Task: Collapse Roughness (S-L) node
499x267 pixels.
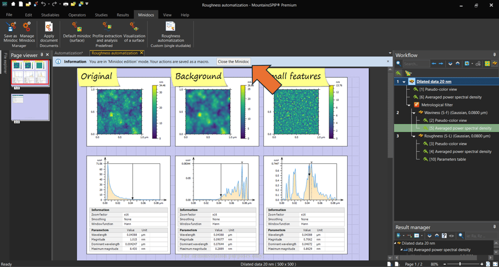Action: (x=414, y=136)
